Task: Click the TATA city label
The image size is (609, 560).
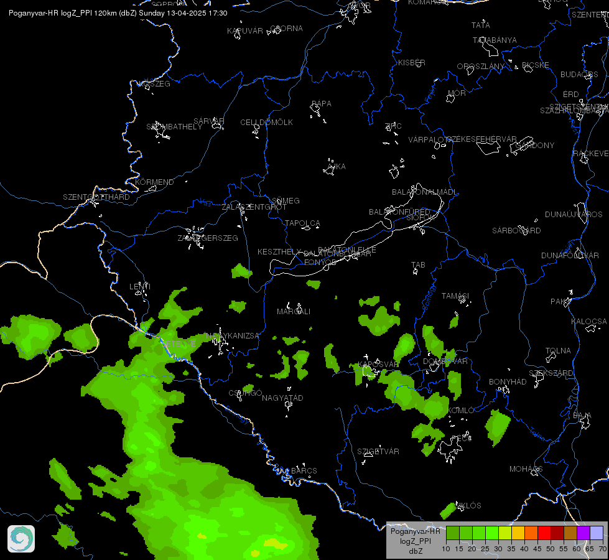Action: pos(480,26)
